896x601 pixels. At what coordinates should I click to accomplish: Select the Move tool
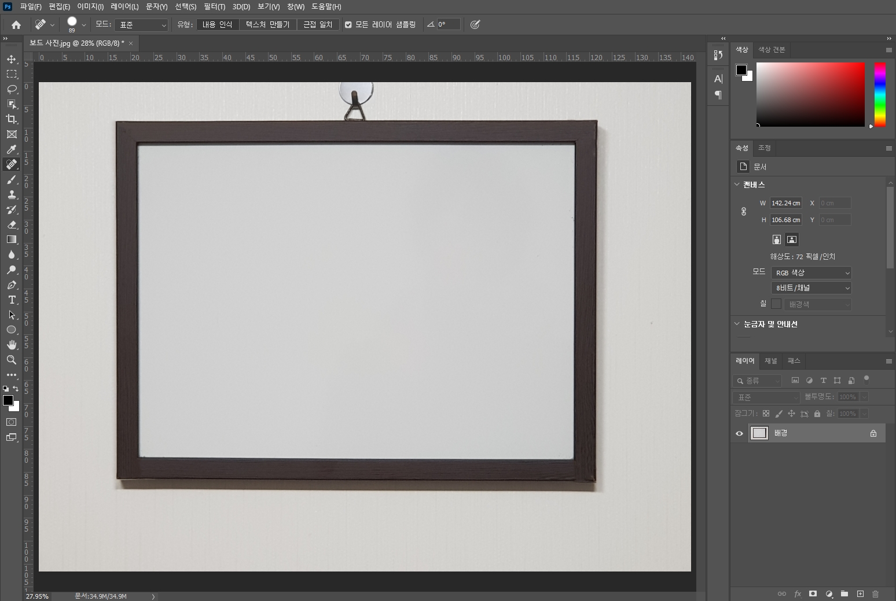click(12, 59)
